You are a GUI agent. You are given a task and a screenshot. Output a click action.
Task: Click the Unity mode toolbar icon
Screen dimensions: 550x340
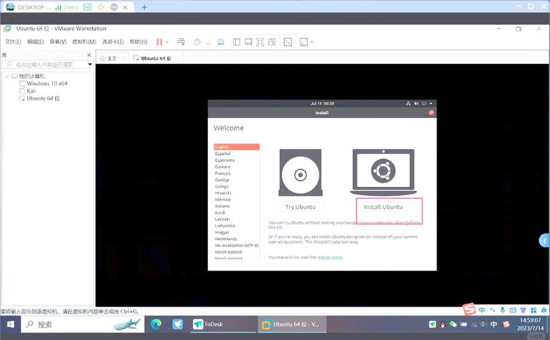click(272, 42)
